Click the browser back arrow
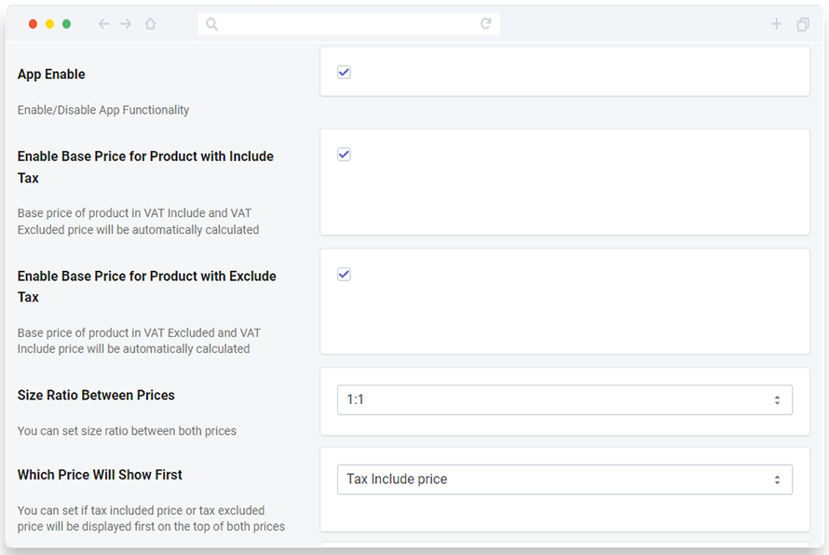Image resolution: width=829 pixels, height=555 pixels. [x=103, y=24]
